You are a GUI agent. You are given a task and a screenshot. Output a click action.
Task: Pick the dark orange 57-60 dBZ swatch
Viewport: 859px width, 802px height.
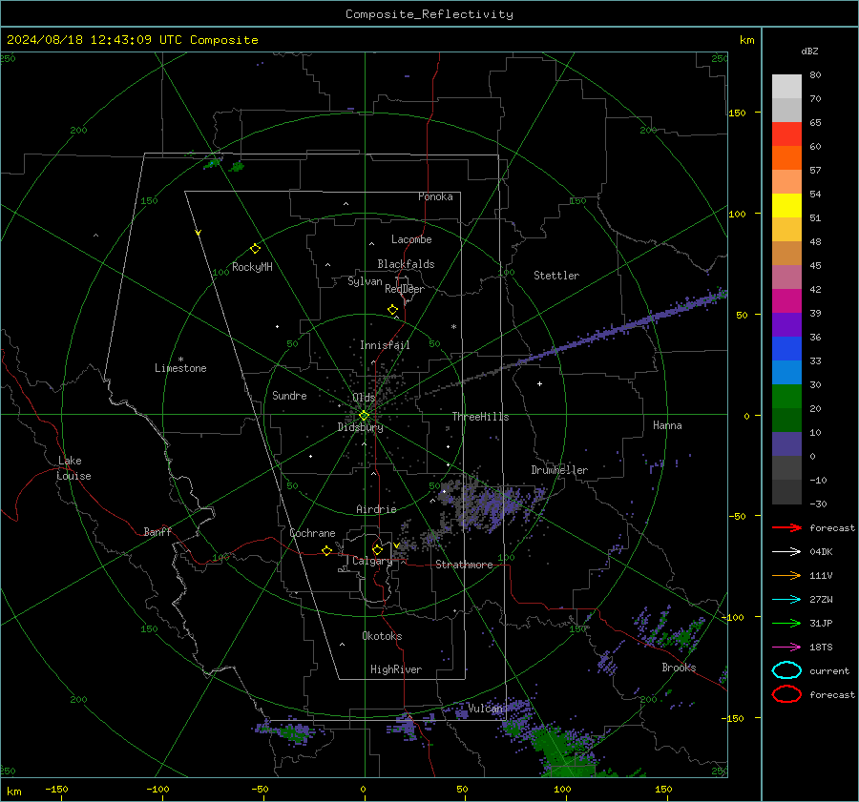pos(786,158)
